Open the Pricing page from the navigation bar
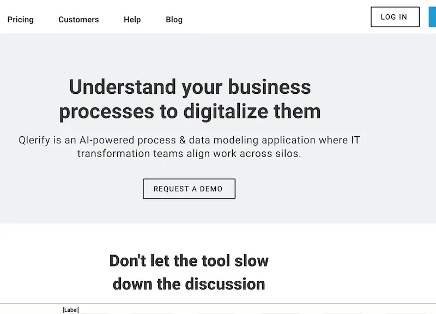 click(x=20, y=20)
